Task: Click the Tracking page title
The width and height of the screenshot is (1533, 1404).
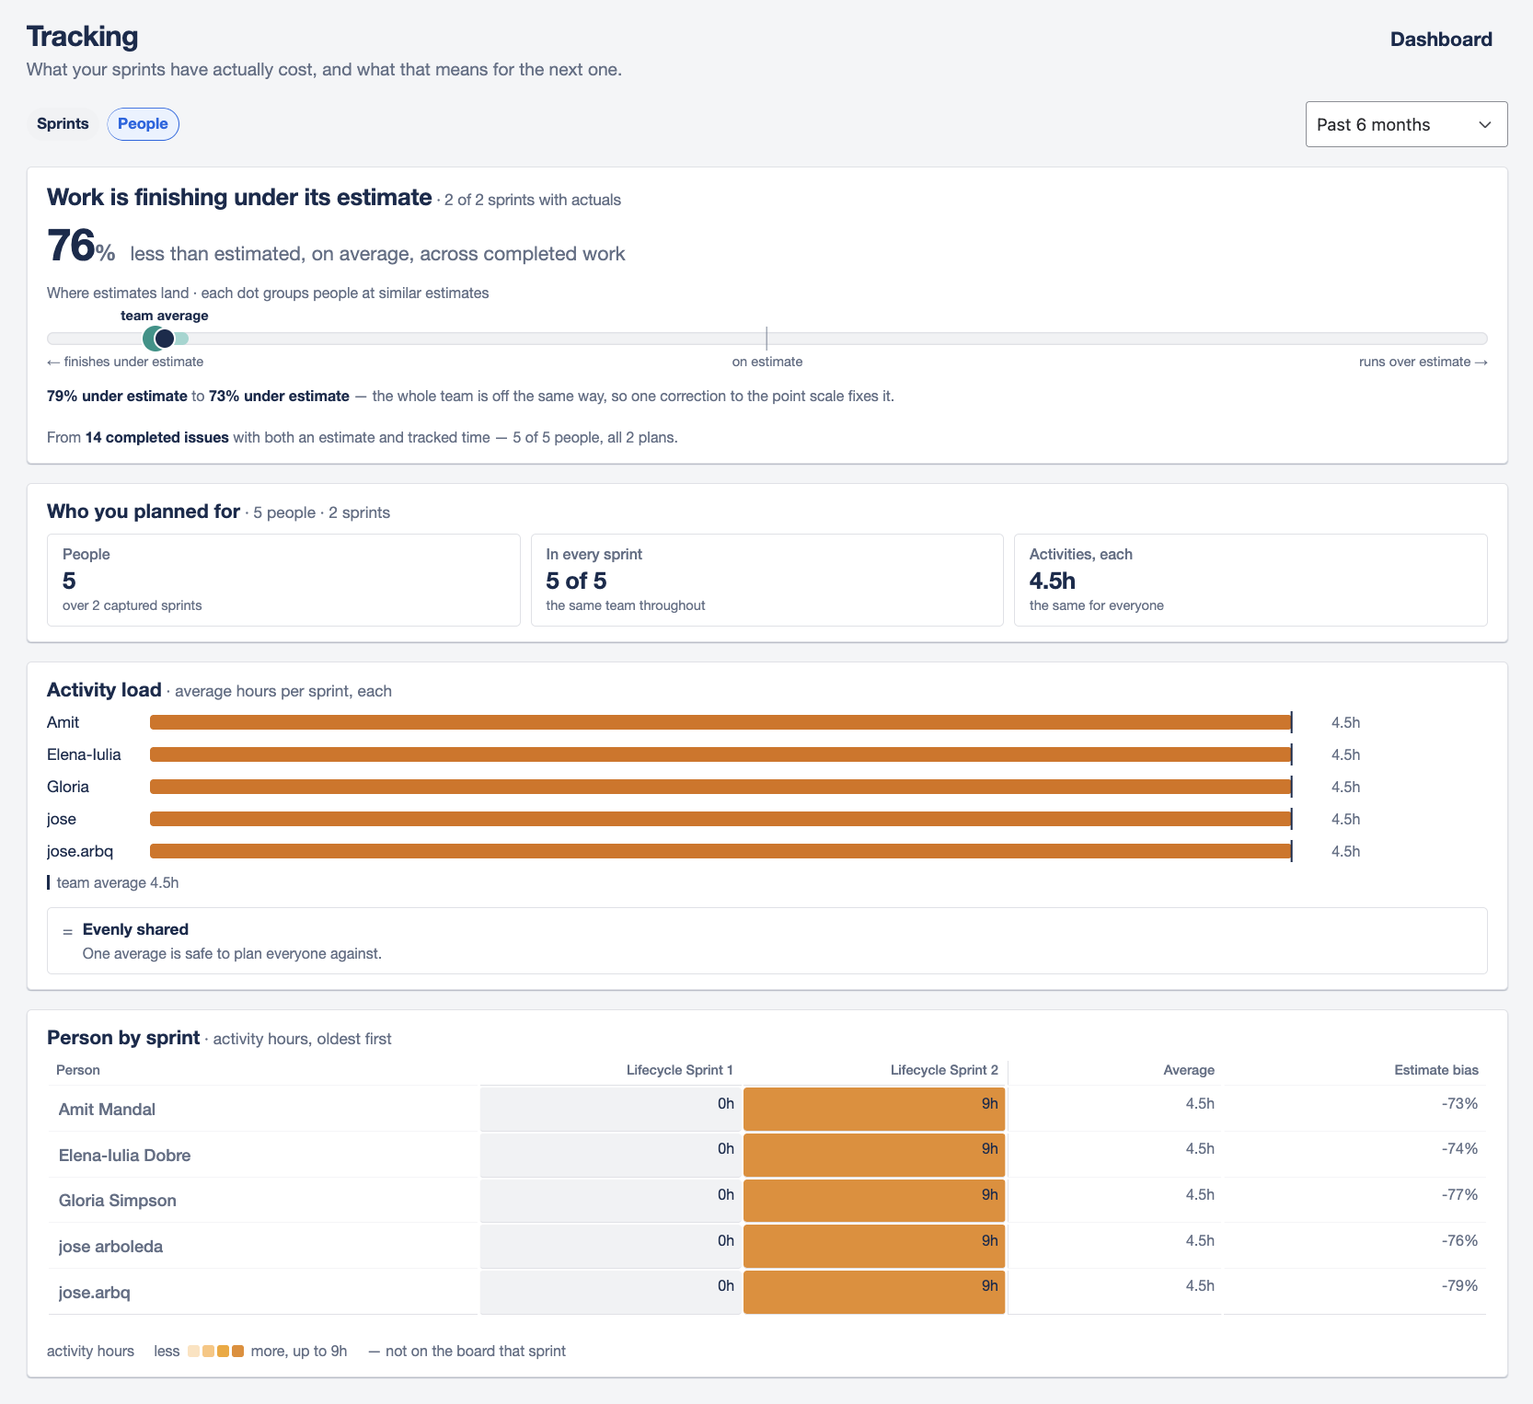Action: [83, 37]
